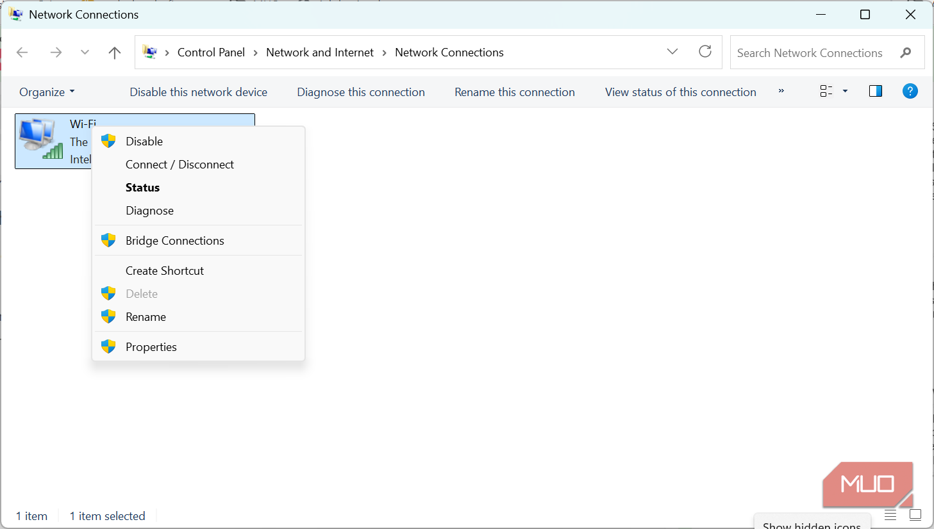Choose Disable from the context menu
The width and height of the screenshot is (934, 529).
(199, 141)
